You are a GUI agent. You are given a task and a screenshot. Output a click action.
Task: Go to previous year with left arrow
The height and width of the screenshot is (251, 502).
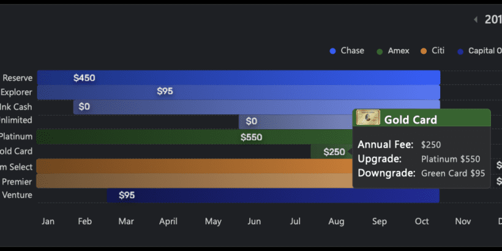tap(476, 20)
